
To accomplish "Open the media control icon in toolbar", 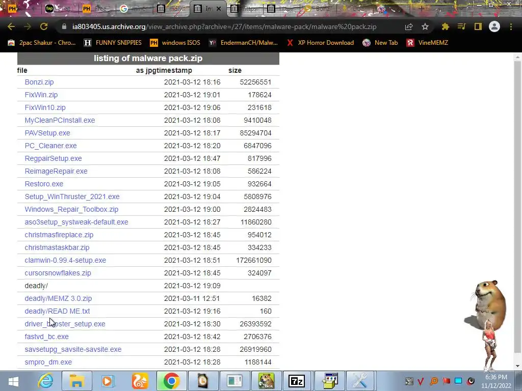I will [461, 26].
